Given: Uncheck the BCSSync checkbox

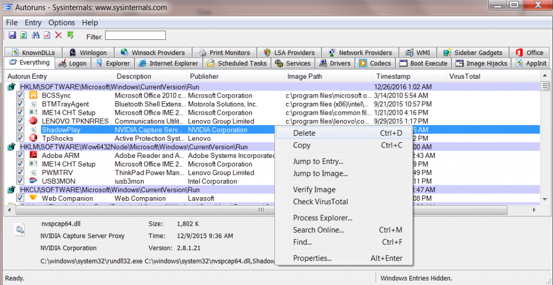Looking at the screenshot, I should tap(20, 95).
